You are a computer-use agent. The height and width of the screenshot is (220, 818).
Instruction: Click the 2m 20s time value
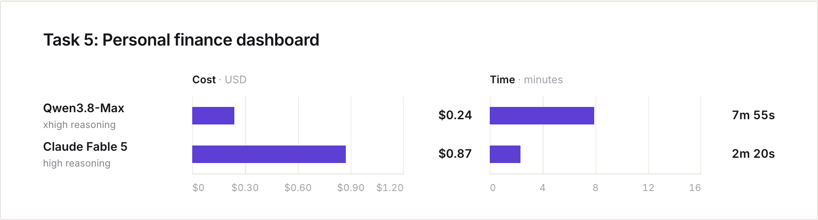pos(753,154)
